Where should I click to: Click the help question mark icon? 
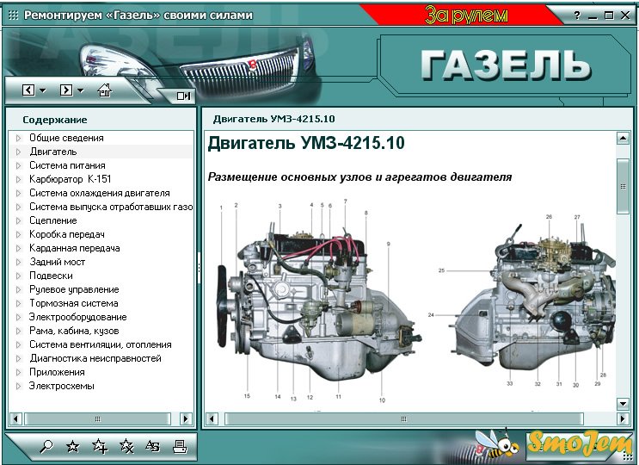(577, 15)
